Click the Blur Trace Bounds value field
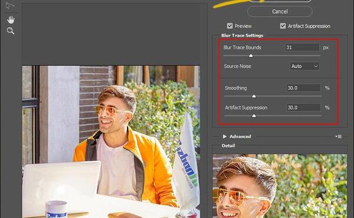This screenshot has height=218, width=354. [302, 47]
